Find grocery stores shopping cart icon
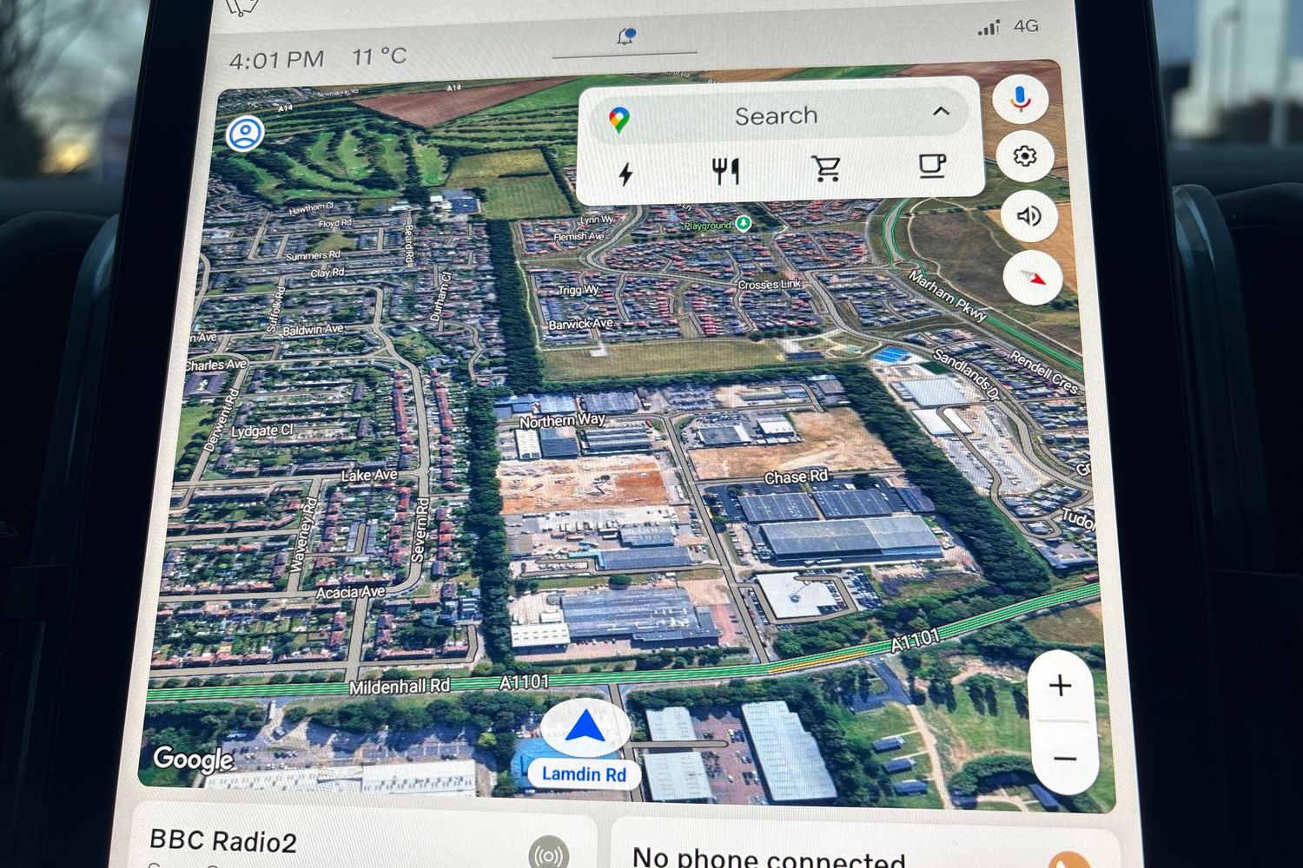Viewport: 1303px width, 868px height. tap(826, 168)
